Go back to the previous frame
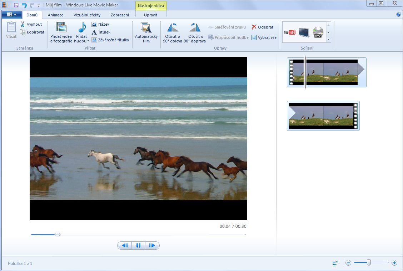403x271 pixels. point(124,245)
